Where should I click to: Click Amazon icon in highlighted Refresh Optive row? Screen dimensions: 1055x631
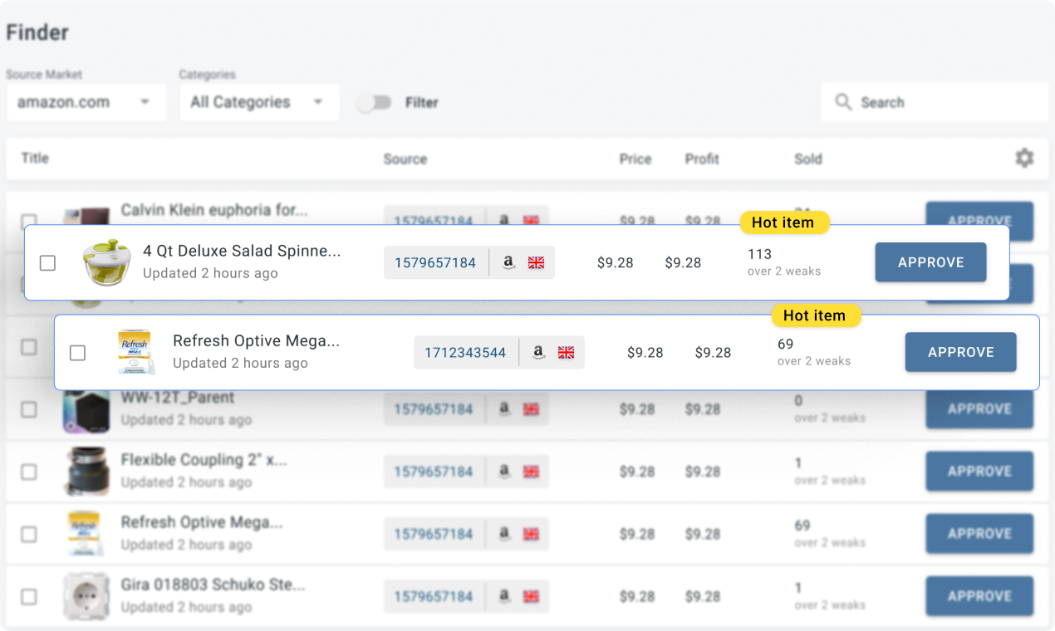(538, 352)
